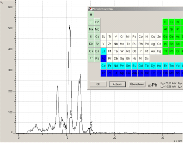Click the Übernehmen button
Image resolution: width=183 pixels, height=143 pixels.
coord(137,84)
